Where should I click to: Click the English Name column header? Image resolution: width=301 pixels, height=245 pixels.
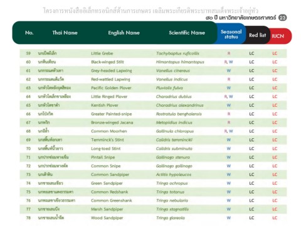pos(124,33)
